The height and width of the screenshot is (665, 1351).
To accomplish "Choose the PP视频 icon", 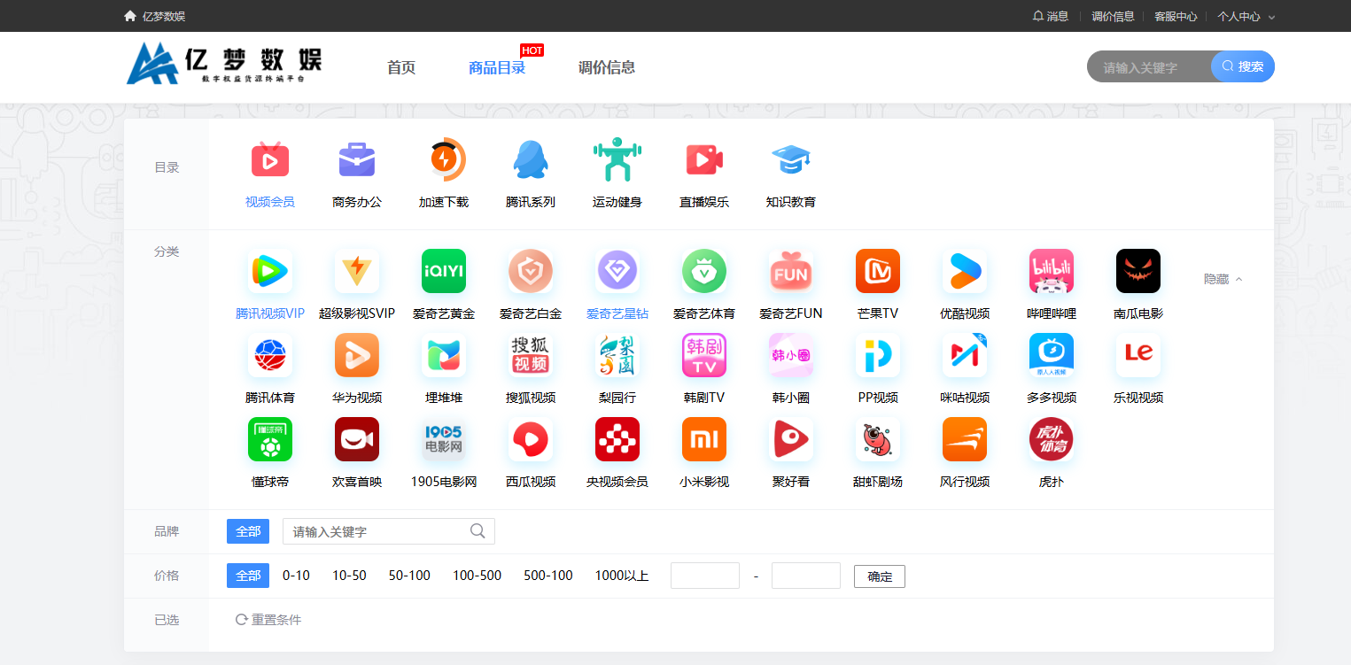I will [878, 355].
